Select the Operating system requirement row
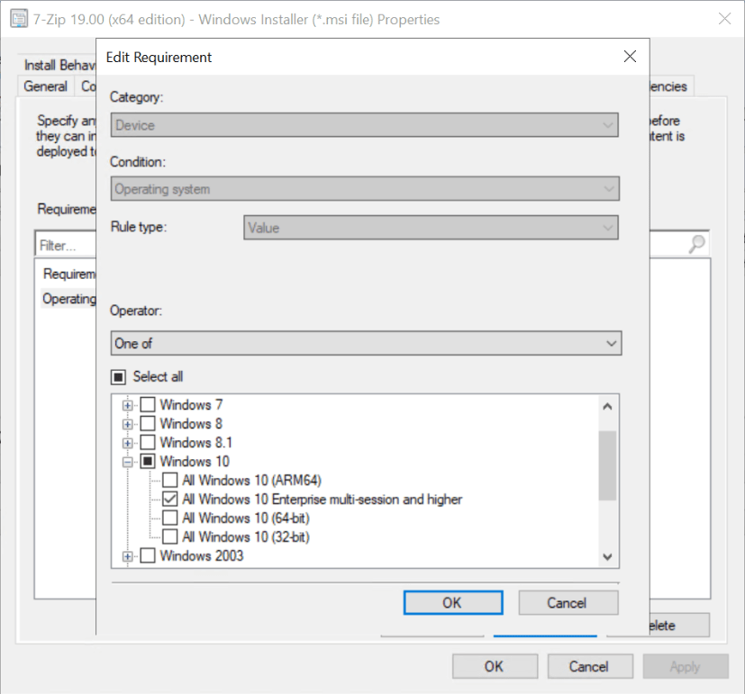Screen dimensions: 745x694 [69, 299]
